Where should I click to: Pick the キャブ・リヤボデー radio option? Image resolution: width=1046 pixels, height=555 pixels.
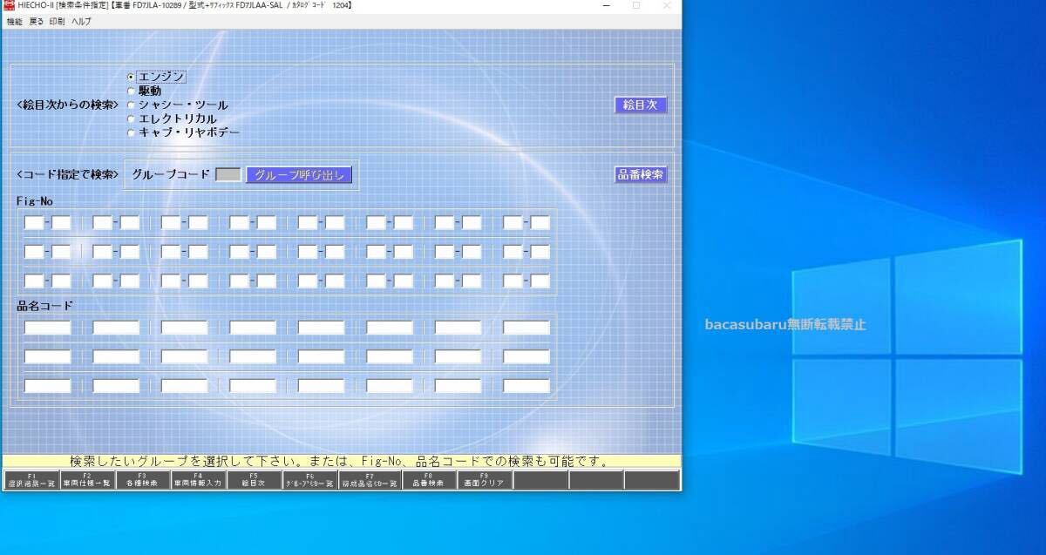click(132, 132)
